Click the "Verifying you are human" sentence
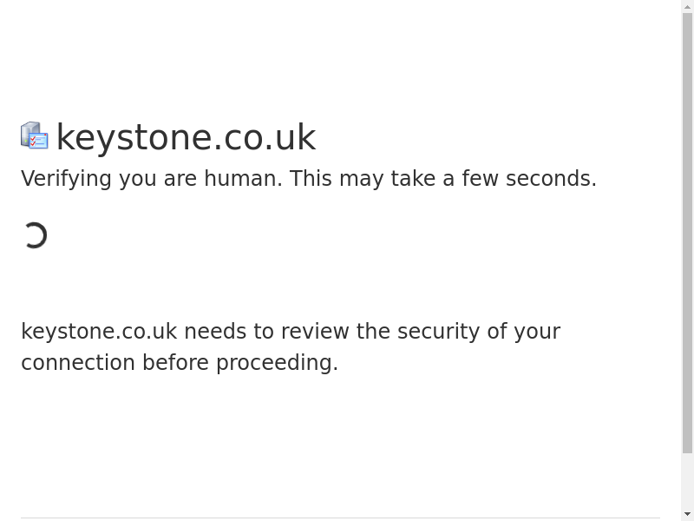 tap(152, 179)
